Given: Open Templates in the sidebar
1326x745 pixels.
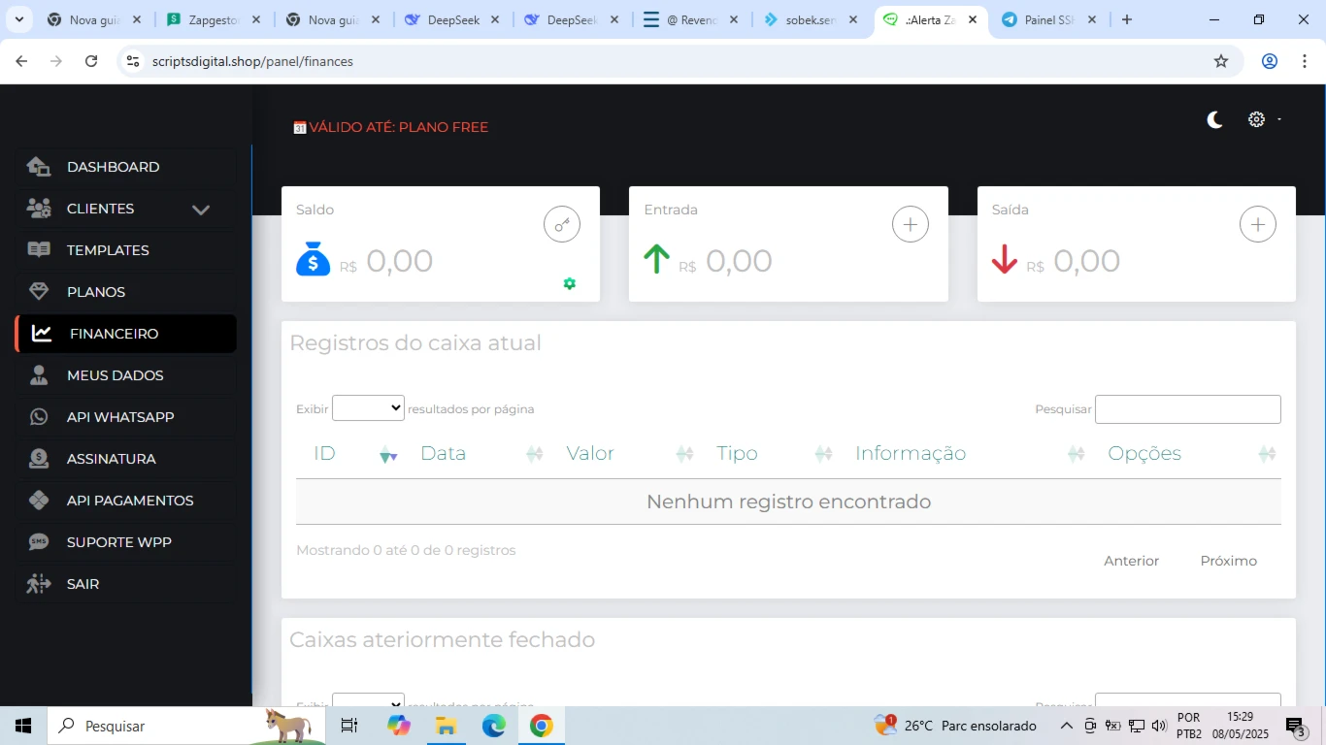Looking at the screenshot, I should click(126, 250).
